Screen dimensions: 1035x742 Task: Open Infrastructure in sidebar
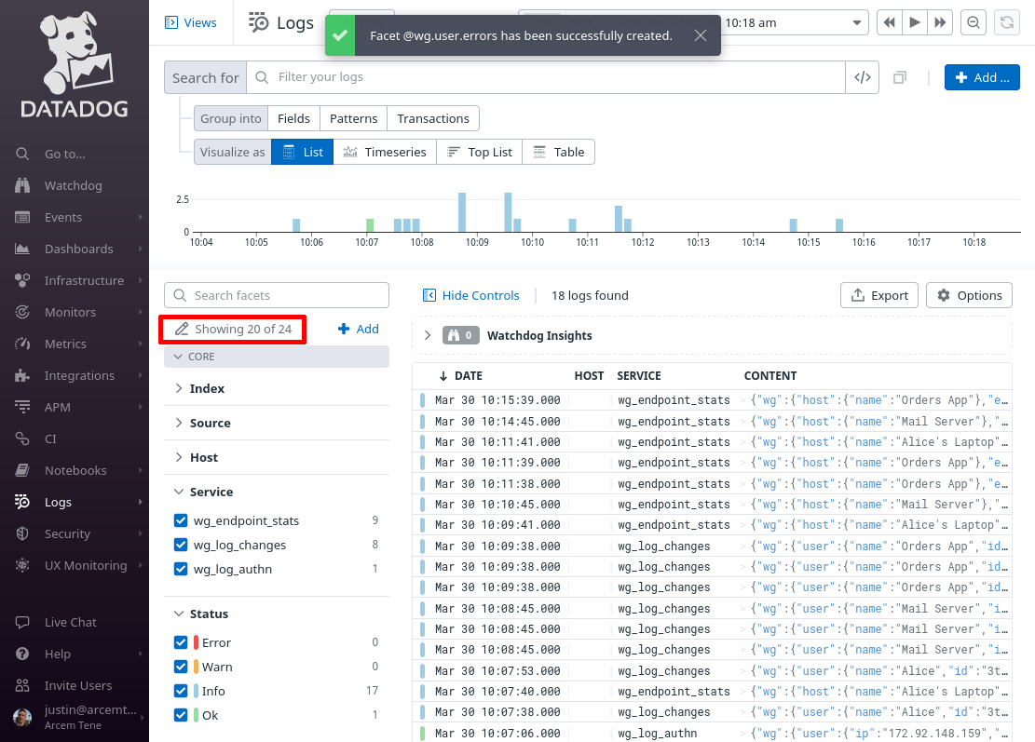tap(84, 280)
